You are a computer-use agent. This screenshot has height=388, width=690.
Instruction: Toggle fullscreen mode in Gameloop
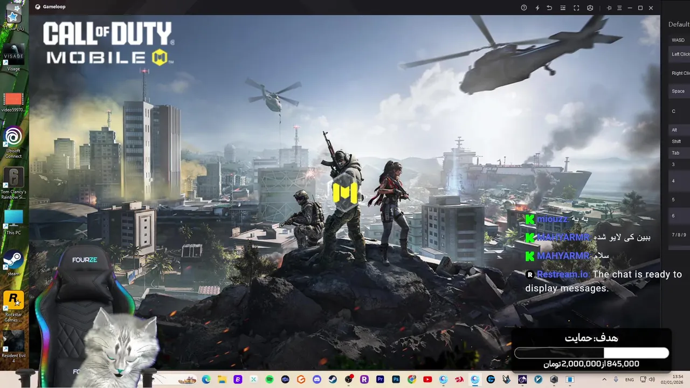(576, 8)
